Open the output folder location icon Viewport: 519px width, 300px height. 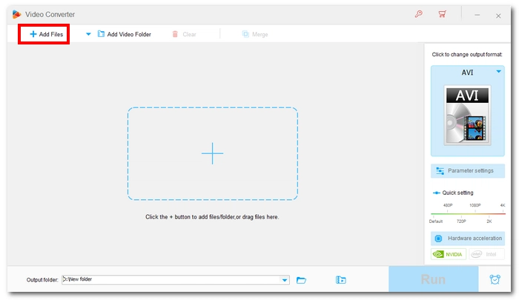pos(341,280)
